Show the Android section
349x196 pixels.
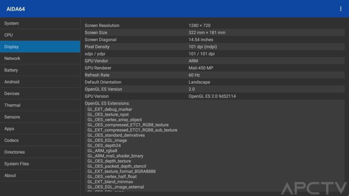click(40, 82)
